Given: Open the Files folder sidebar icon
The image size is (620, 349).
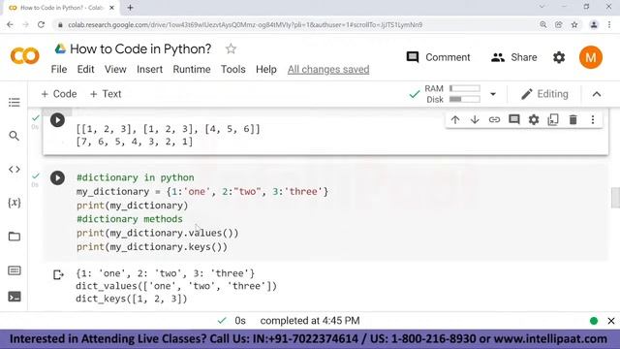Looking at the screenshot, I should (15, 237).
